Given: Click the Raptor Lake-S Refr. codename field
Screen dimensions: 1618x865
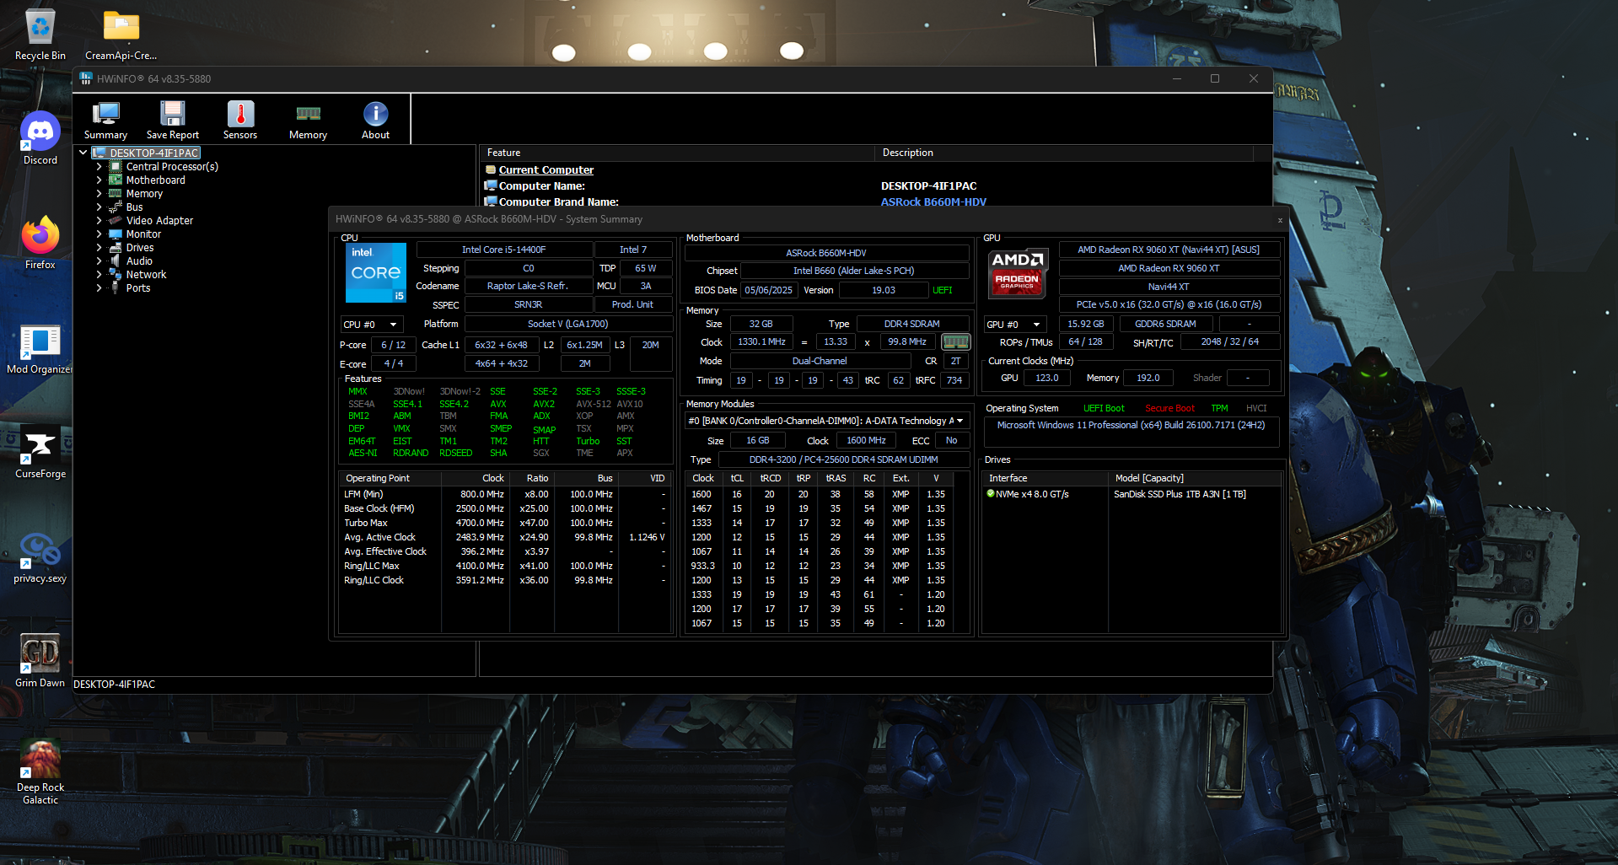Looking at the screenshot, I should 528,286.
